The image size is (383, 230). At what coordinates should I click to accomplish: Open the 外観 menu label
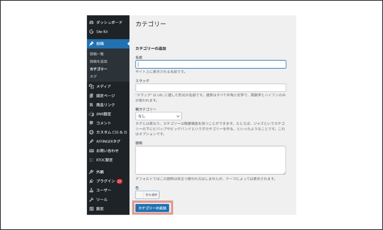tap(100, 172)
